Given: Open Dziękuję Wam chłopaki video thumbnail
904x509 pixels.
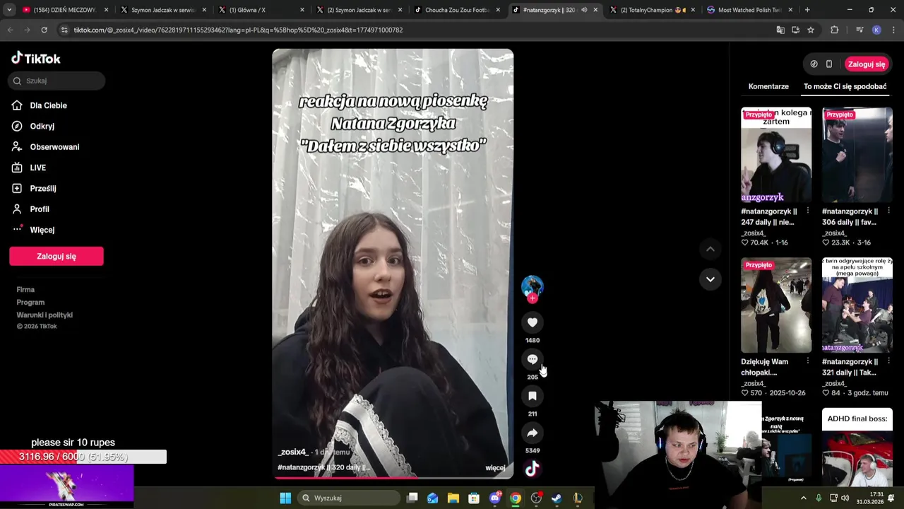Looking at the screenshot, I should tap(776, 305).
